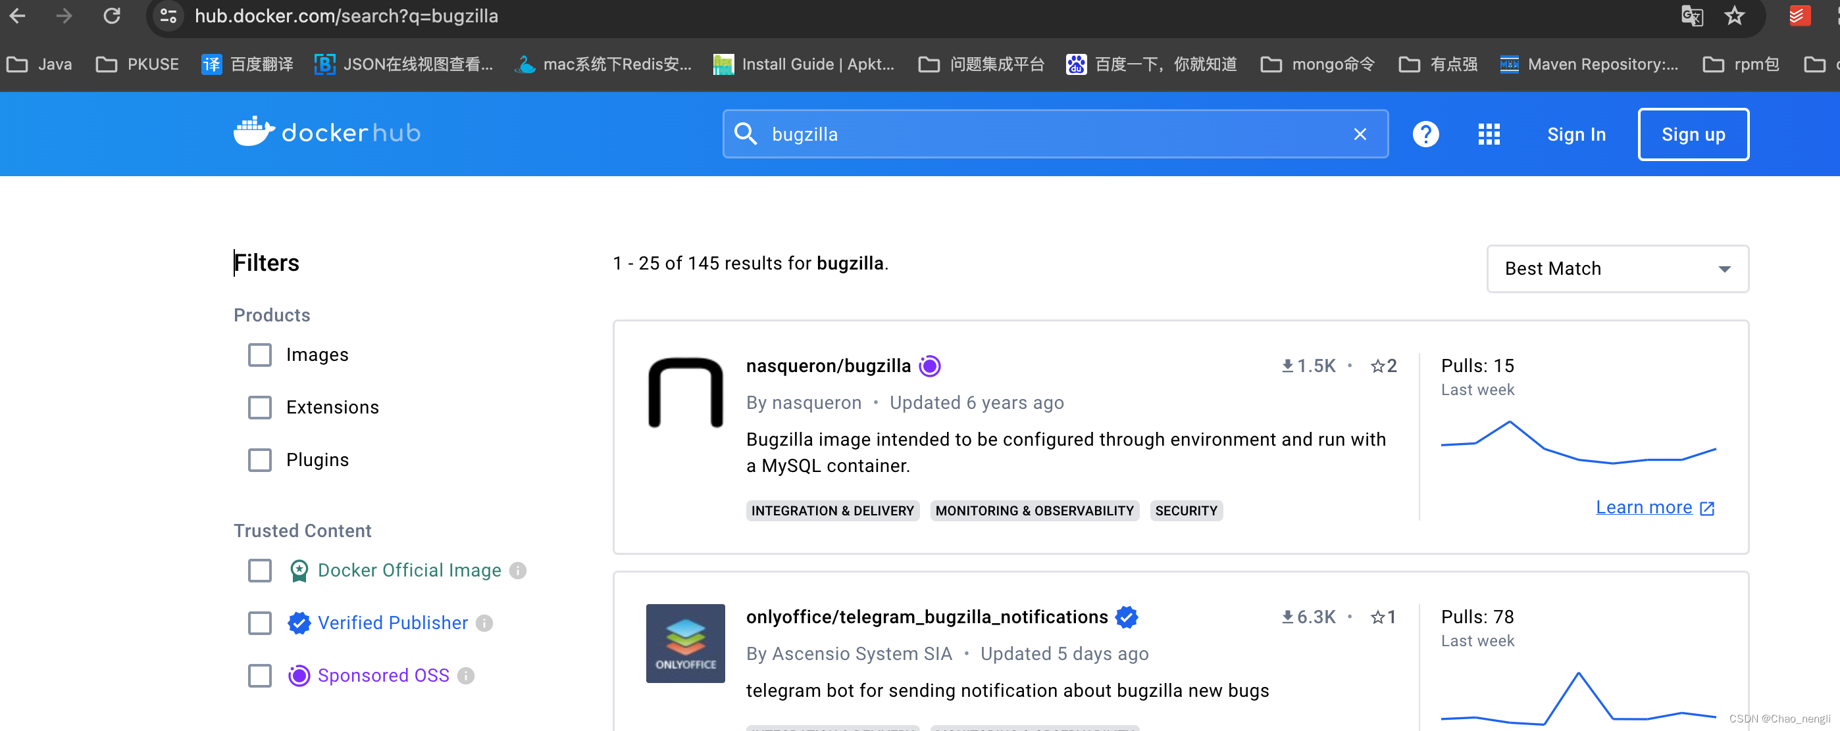Click the help question mark icon
Image resolution: width=1840 pixels, height=731 pixels.
(x=1428, y=133)
